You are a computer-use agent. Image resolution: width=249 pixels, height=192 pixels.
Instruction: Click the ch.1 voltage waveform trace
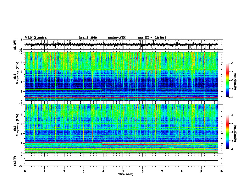pyautogui.click(x=121, y=45)
